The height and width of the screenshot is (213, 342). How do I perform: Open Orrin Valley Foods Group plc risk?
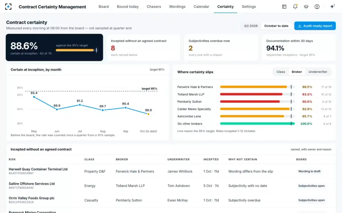(x=32, y=198)
